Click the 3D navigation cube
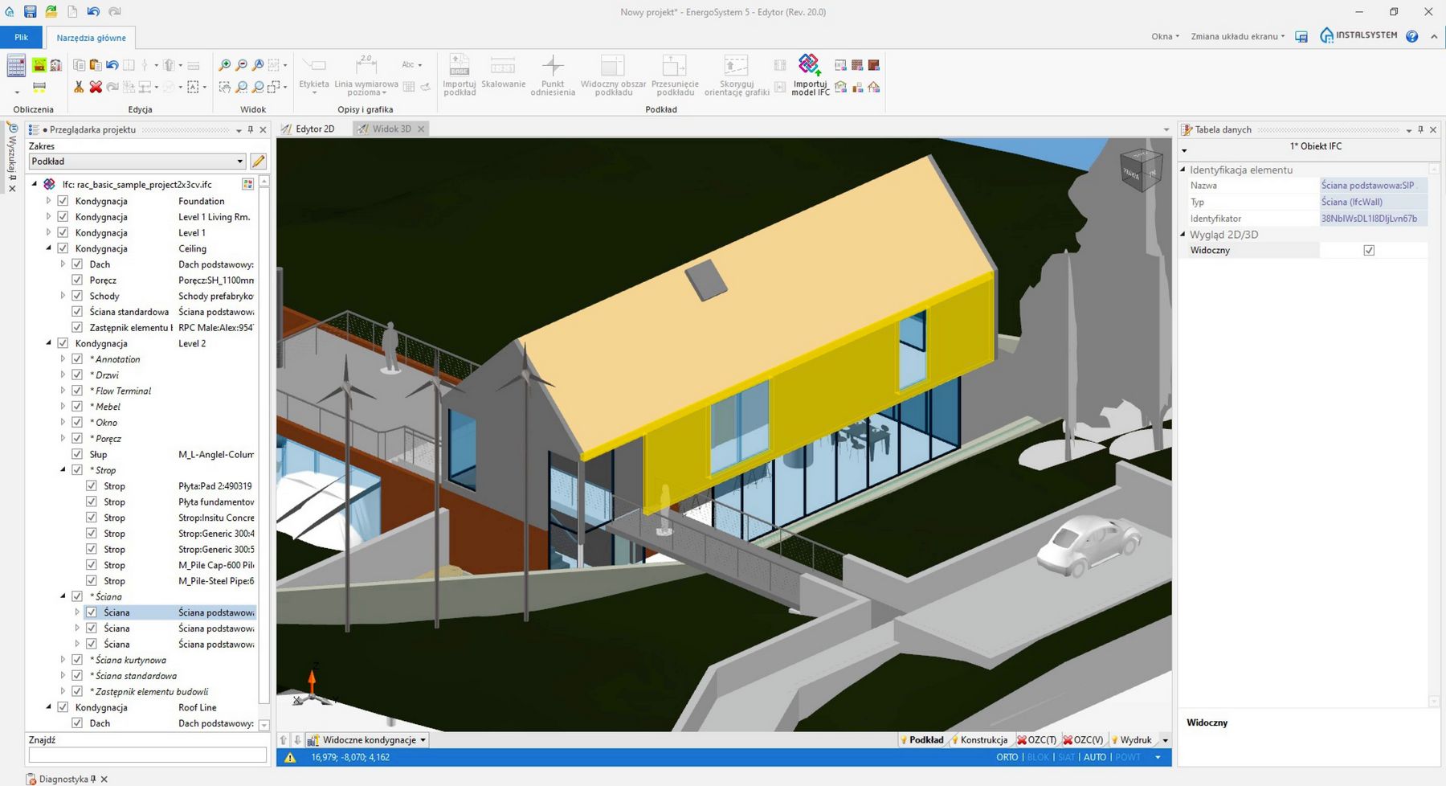This screenshot has height=786, width=1446. click(1141, 170)
